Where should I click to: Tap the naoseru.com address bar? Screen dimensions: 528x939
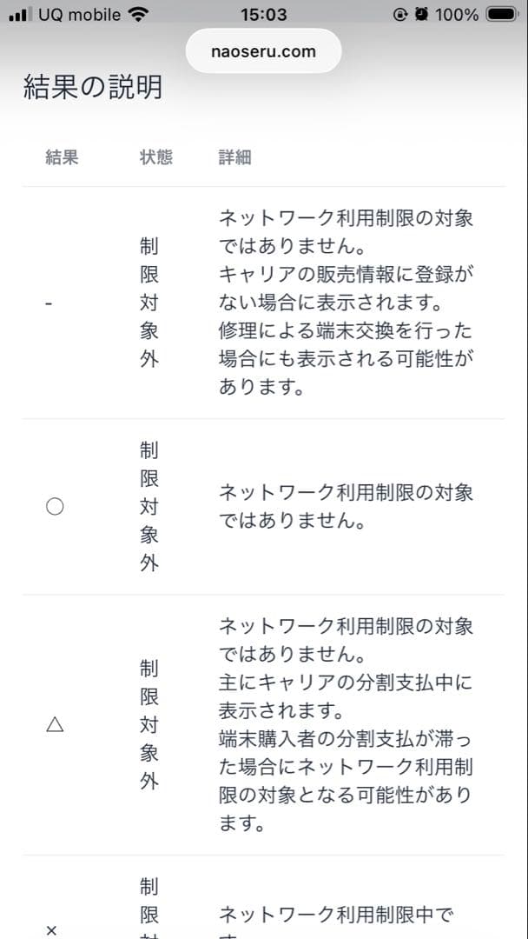(263, 50)
